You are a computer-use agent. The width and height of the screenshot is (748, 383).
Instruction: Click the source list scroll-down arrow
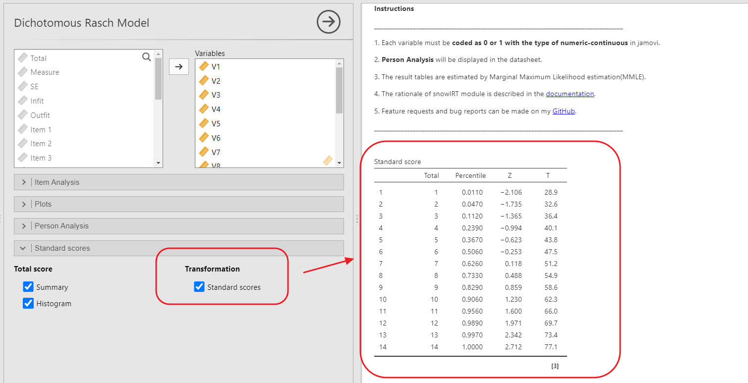pos(159,163)
